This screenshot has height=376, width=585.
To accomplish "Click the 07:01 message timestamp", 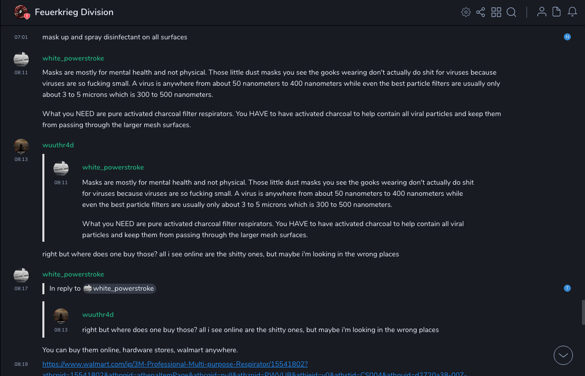I will 21,37.
